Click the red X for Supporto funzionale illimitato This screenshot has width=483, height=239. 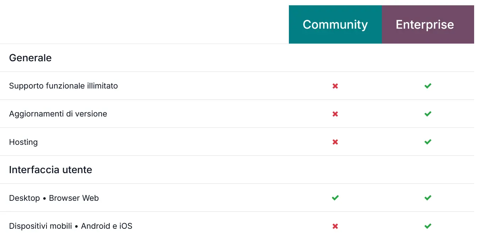(335, 86)
